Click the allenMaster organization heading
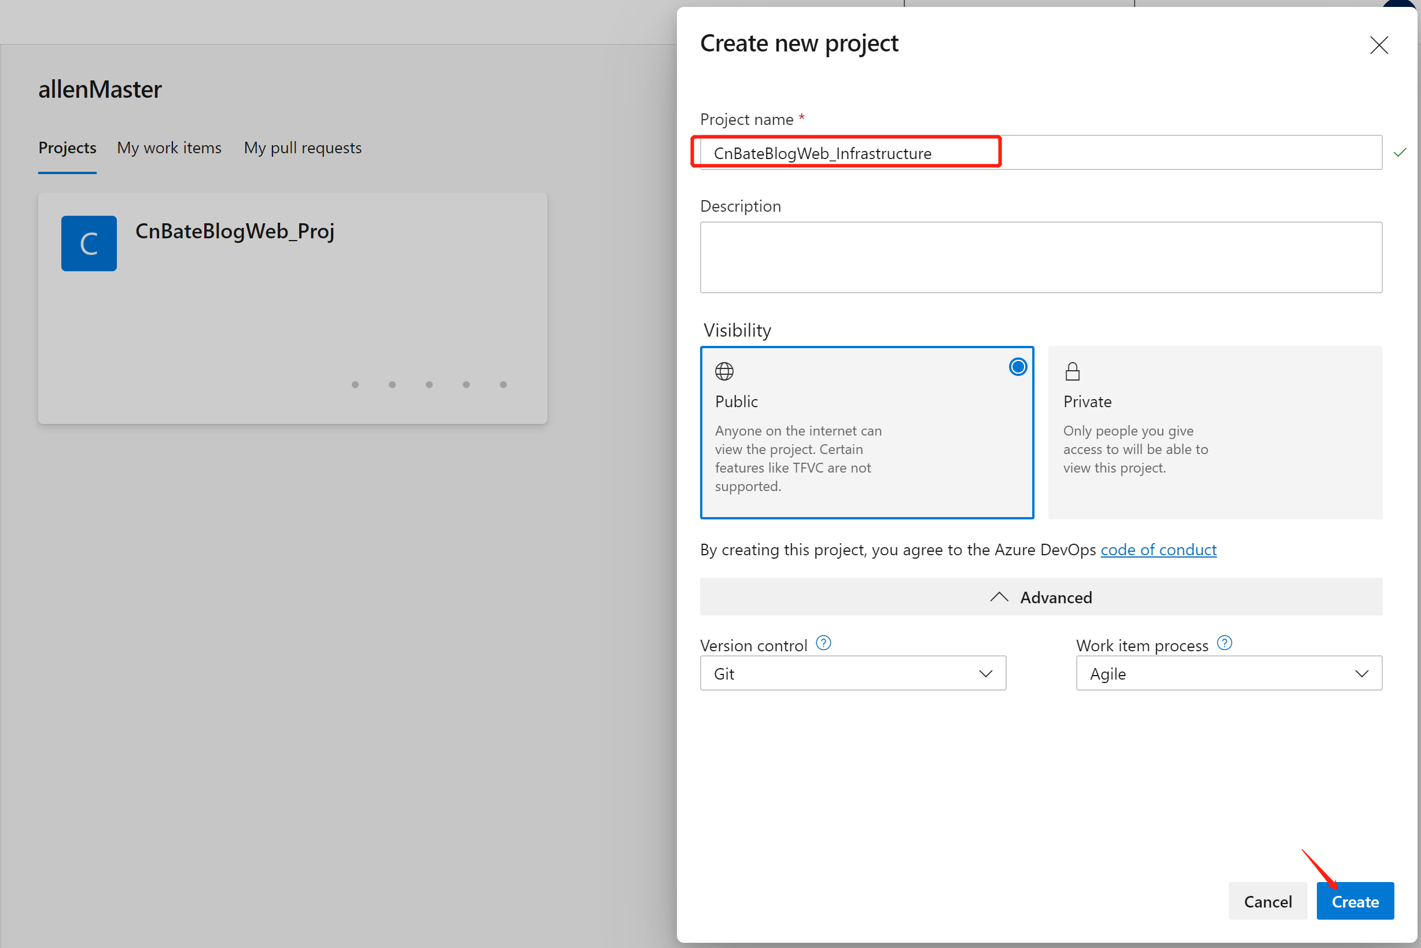1421x948 pixels. pos(100,90)
